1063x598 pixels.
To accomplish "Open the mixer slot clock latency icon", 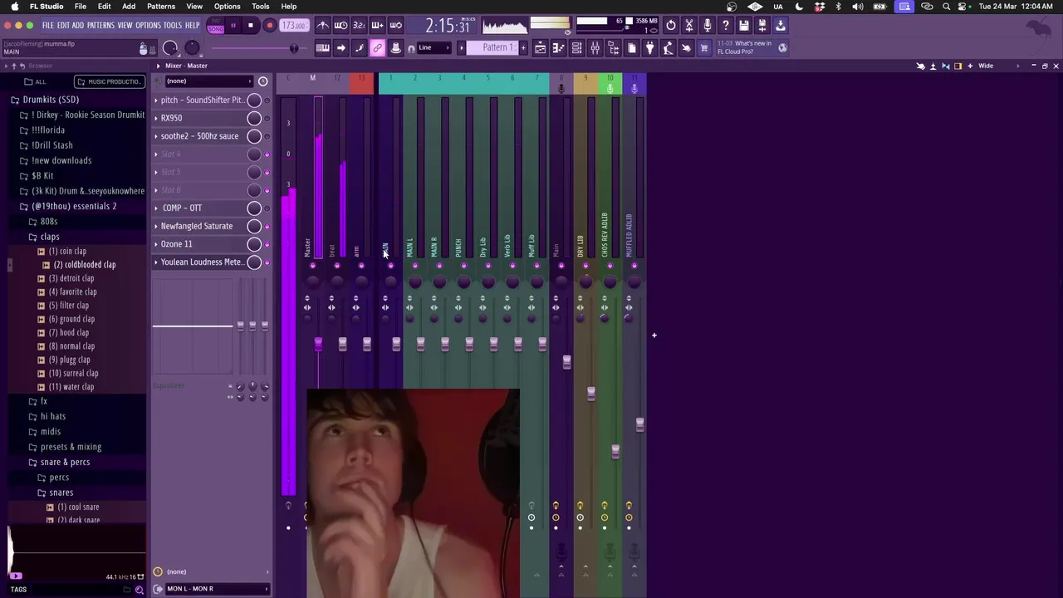I will point(263,81).
